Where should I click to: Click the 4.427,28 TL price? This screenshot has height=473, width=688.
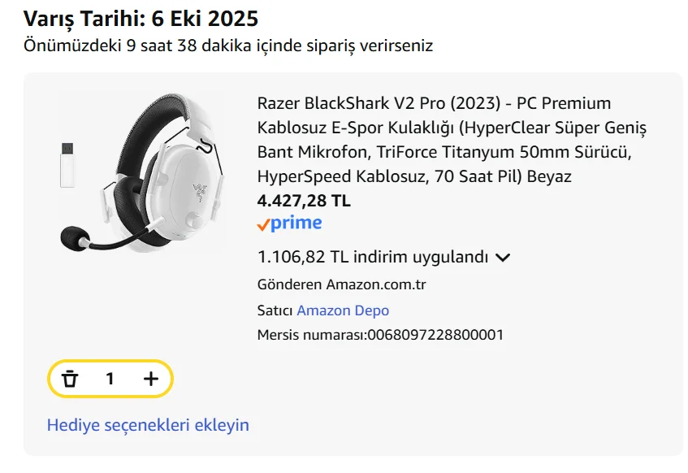304,201
